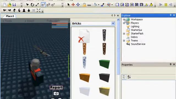This screenshot has width=176, height=99.
Task: Expand the Teams node
Action: pos(124,41)
